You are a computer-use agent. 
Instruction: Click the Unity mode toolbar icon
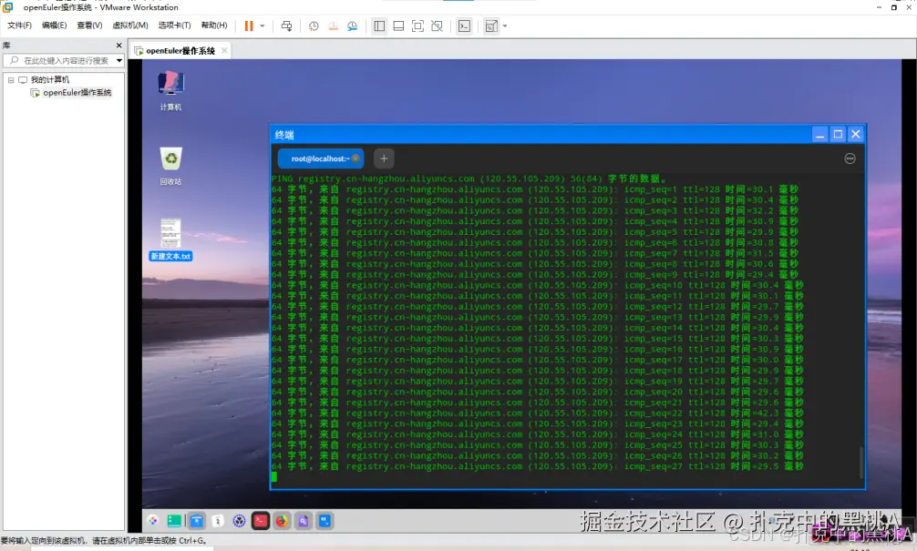pos(437,26)
